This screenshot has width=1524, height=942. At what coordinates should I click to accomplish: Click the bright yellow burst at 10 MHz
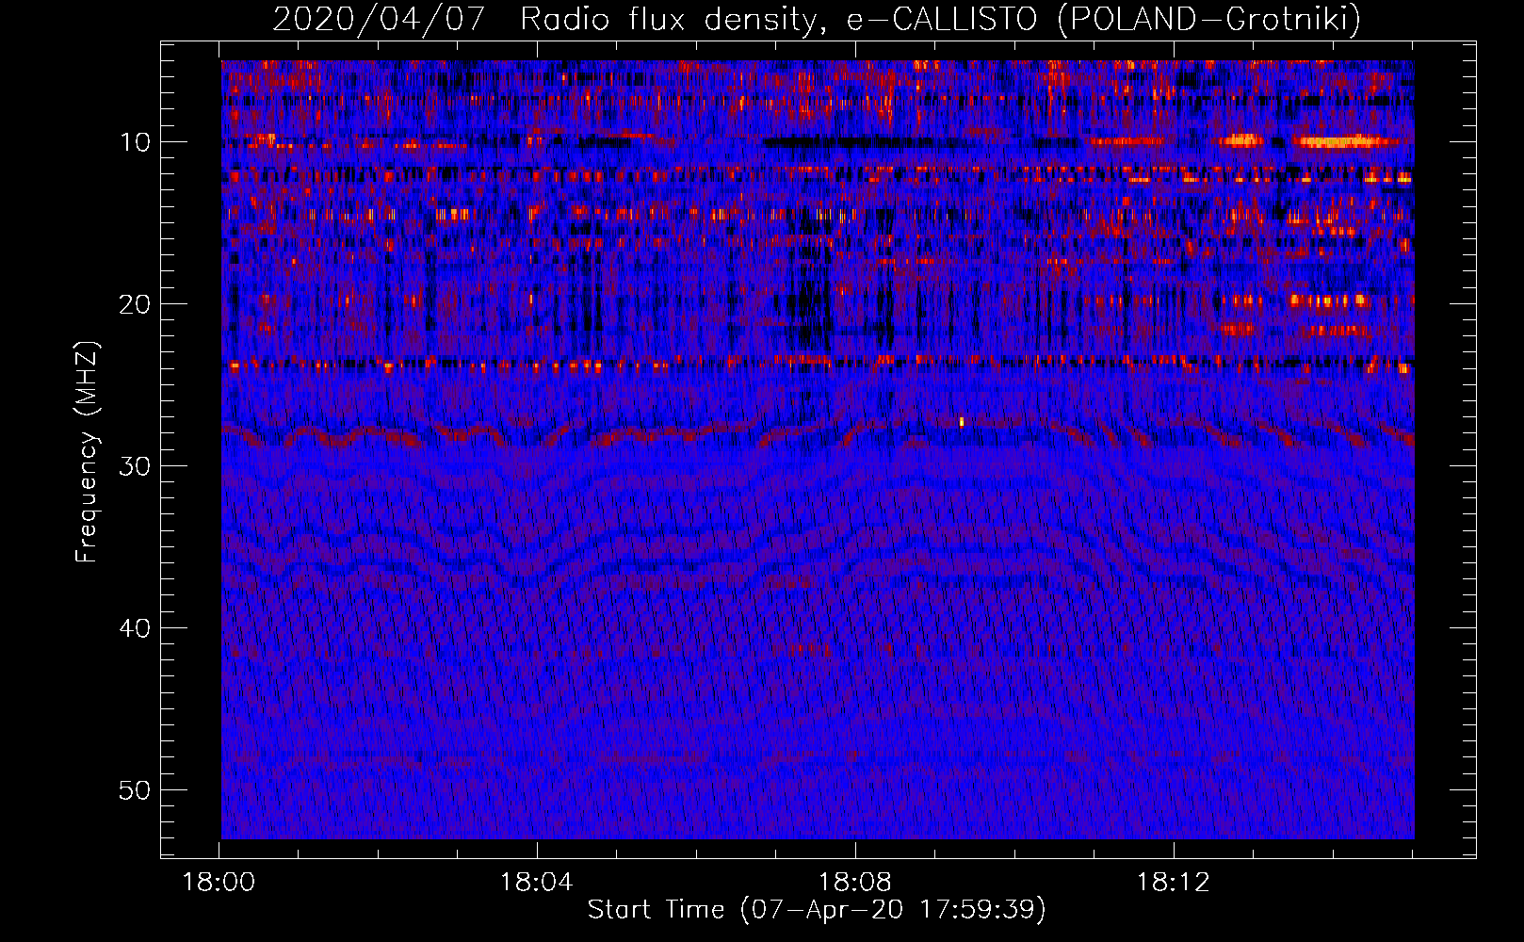pos(1345,142)
